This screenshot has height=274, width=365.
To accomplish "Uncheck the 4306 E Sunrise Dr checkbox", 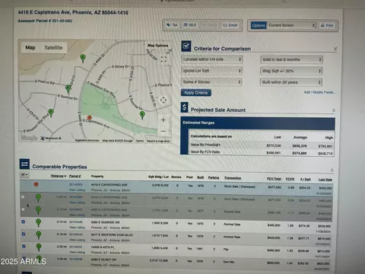I will pos(24,221).
